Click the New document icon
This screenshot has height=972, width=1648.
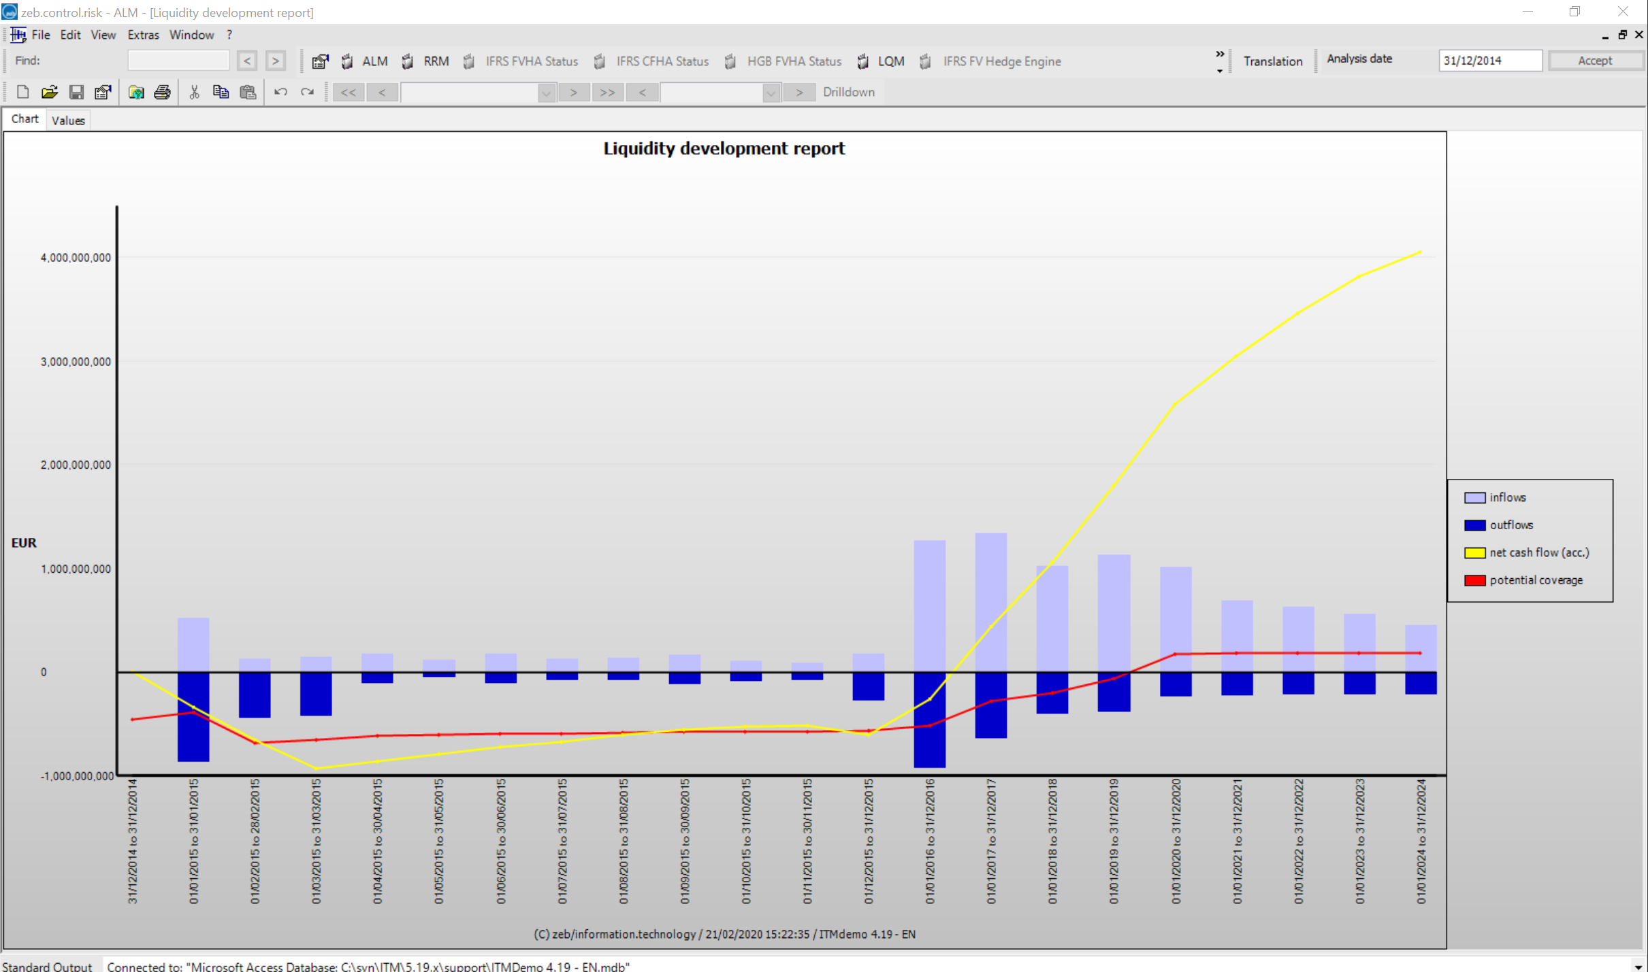tap(22, 92)
